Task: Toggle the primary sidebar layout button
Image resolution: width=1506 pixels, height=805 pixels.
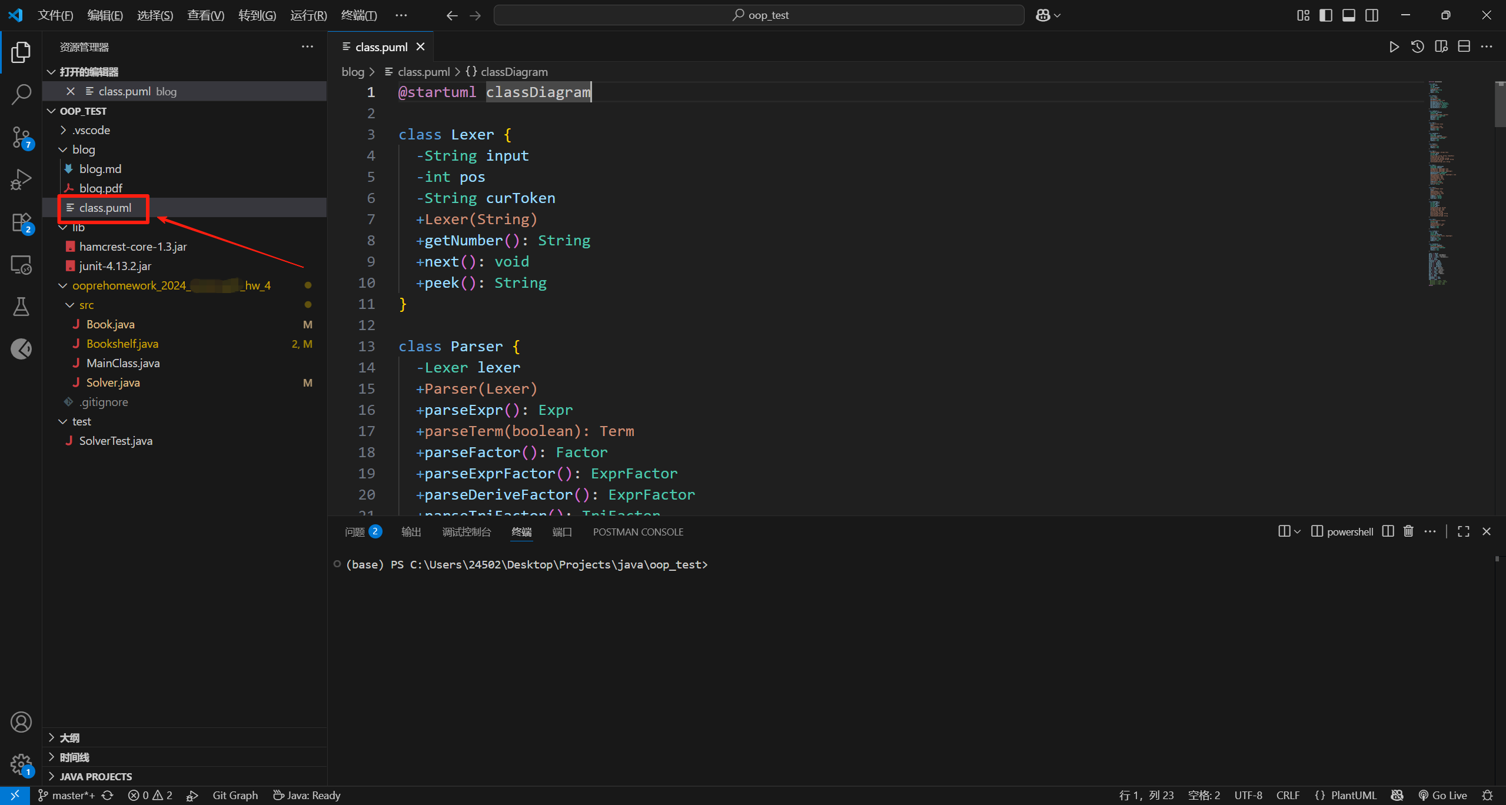Action: point(1326,15)
